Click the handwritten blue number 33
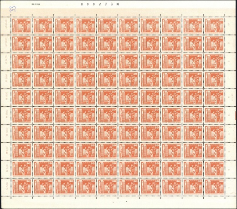 pyautogui.click(x=13, y=9)
